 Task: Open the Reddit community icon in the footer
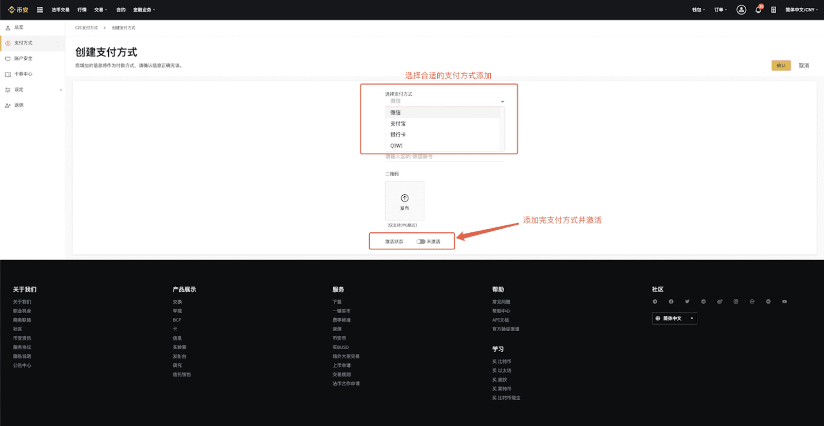(703, 302)
